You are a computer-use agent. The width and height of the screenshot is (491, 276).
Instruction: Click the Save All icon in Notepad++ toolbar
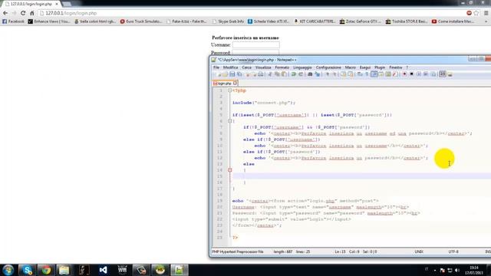click(x=239, y=74)
